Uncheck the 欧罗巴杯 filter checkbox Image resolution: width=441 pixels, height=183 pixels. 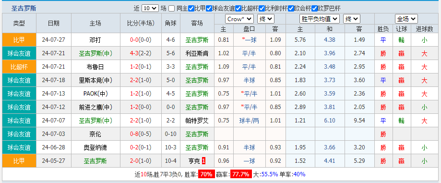pyautogui.click(x=315, y=9)
